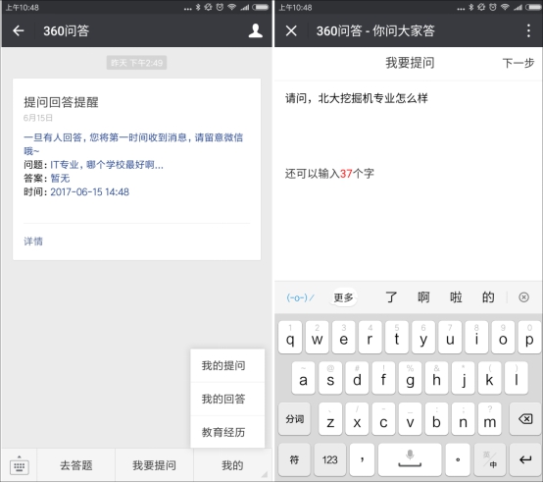Close the 360问答 - 你问大家答 page with X
Viewport: 543px width, 483px height.
coord(291,30)
